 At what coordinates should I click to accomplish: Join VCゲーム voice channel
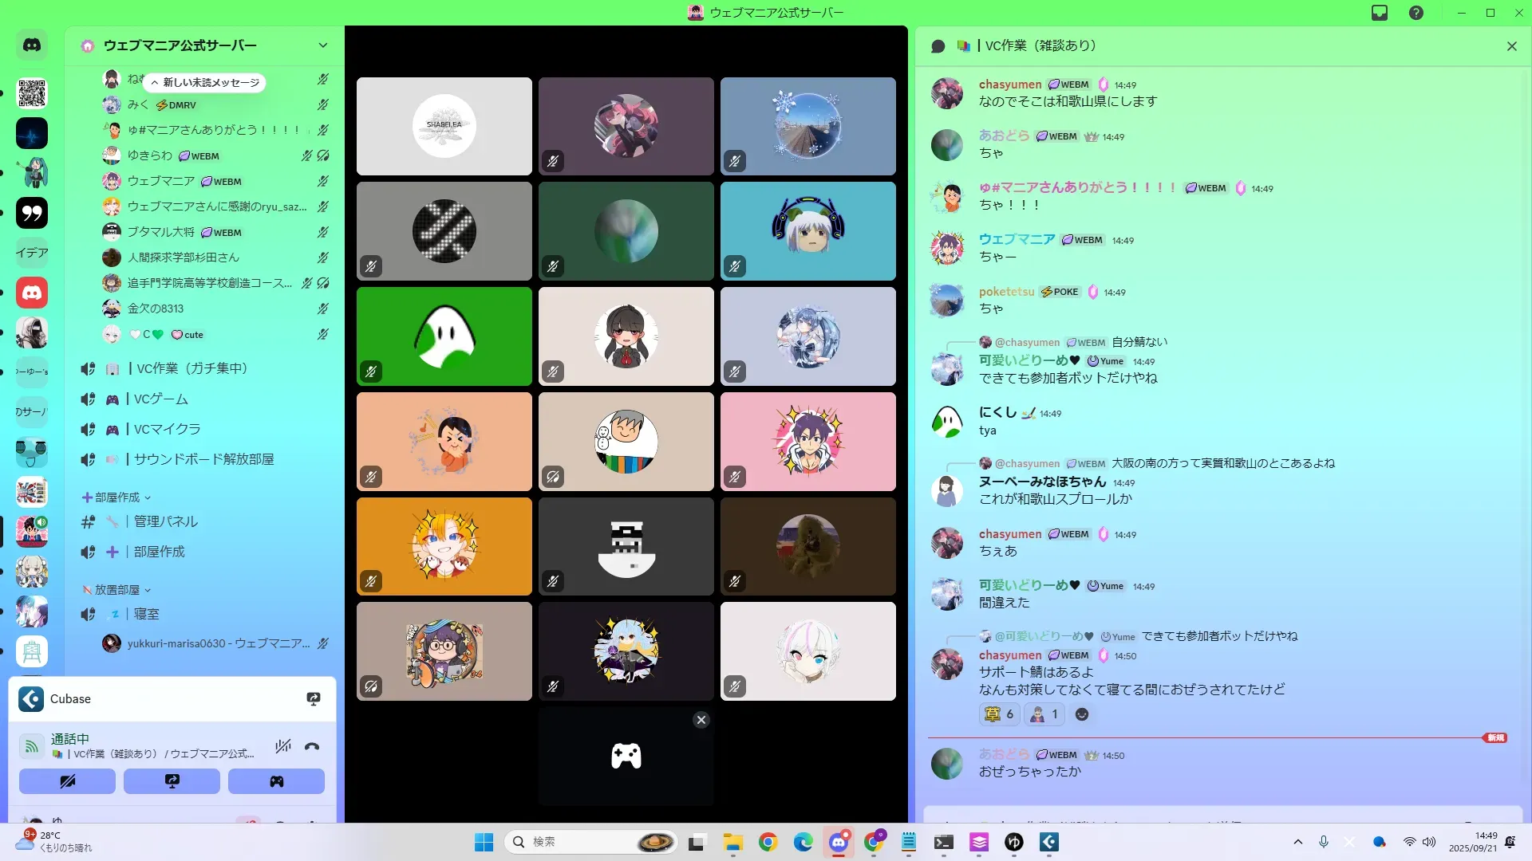point(161,399)
